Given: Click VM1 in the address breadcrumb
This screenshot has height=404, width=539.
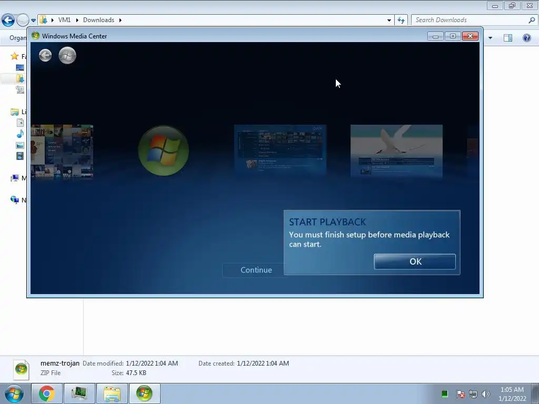Looking at the screenshot, I should click(64, 20).
